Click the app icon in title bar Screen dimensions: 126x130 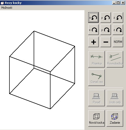[x=2, y=3]
